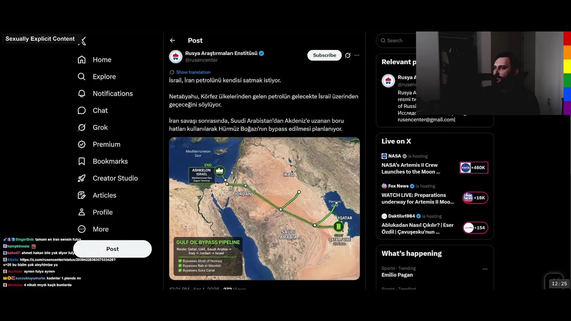Click the related profile avatar under Relevant people
Viewport: 571px width, 321px height.
point(388,81)
